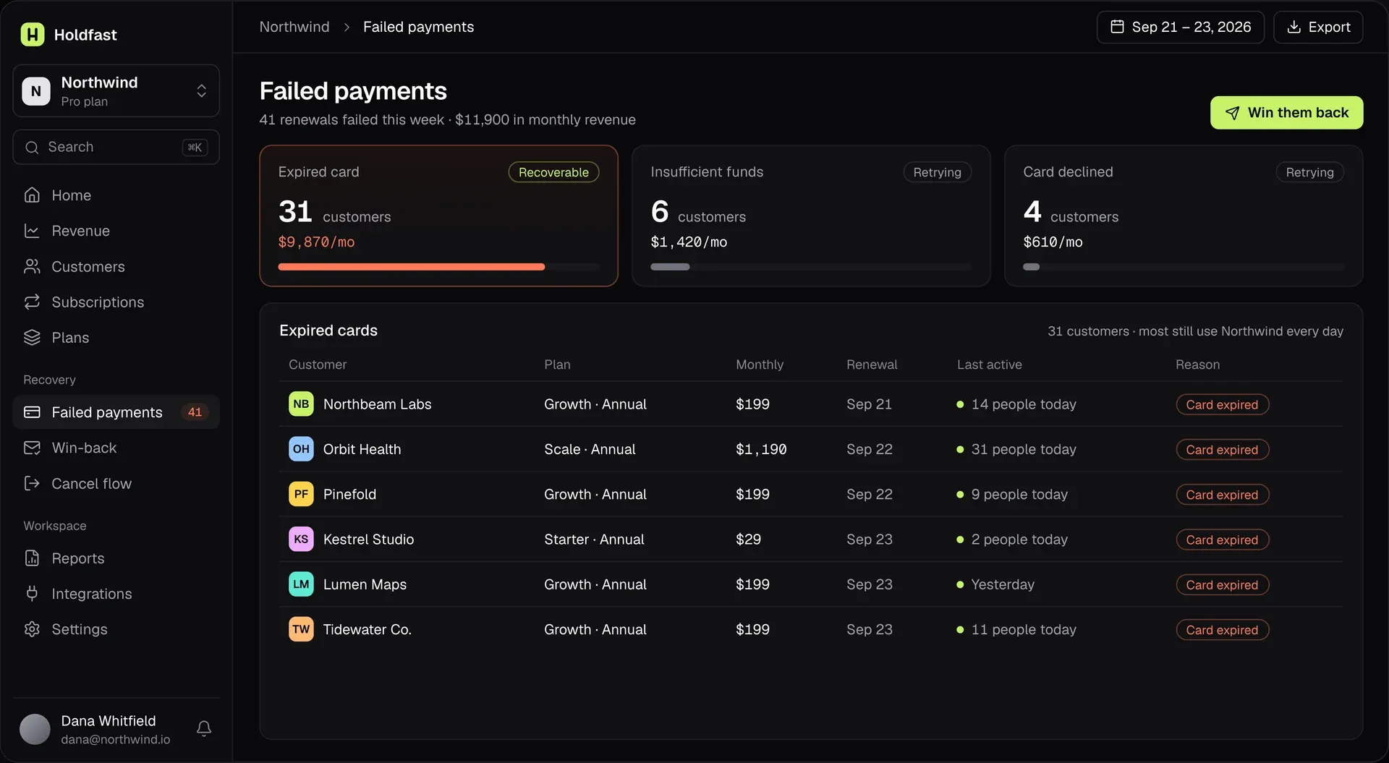Viewport: 1389px width, 763px height.
Task: Click the Win them back button
Action: 1286,113
